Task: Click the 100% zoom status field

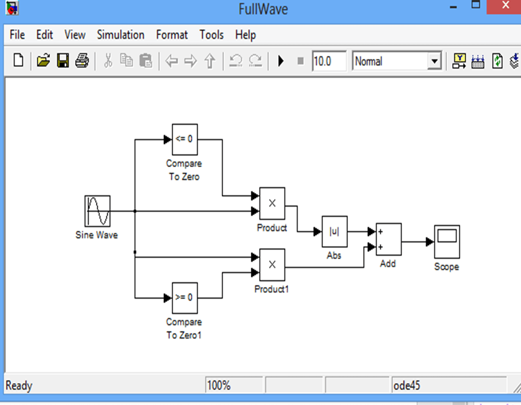Action: point(234,386)
